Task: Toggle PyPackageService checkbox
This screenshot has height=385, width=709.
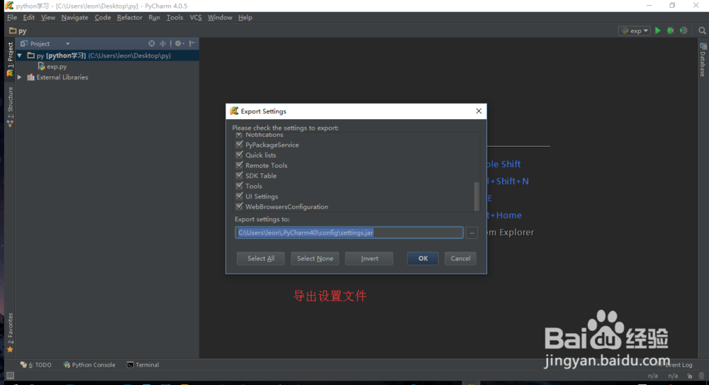Action: 239,145
